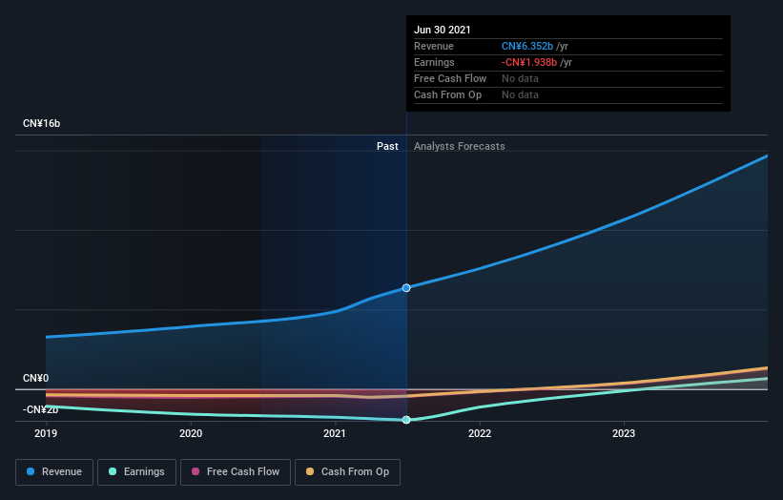The width and height of the screenshot is (783, 500).
Task: Toggle the Earnings legend button
Action: tap(136, 472)
